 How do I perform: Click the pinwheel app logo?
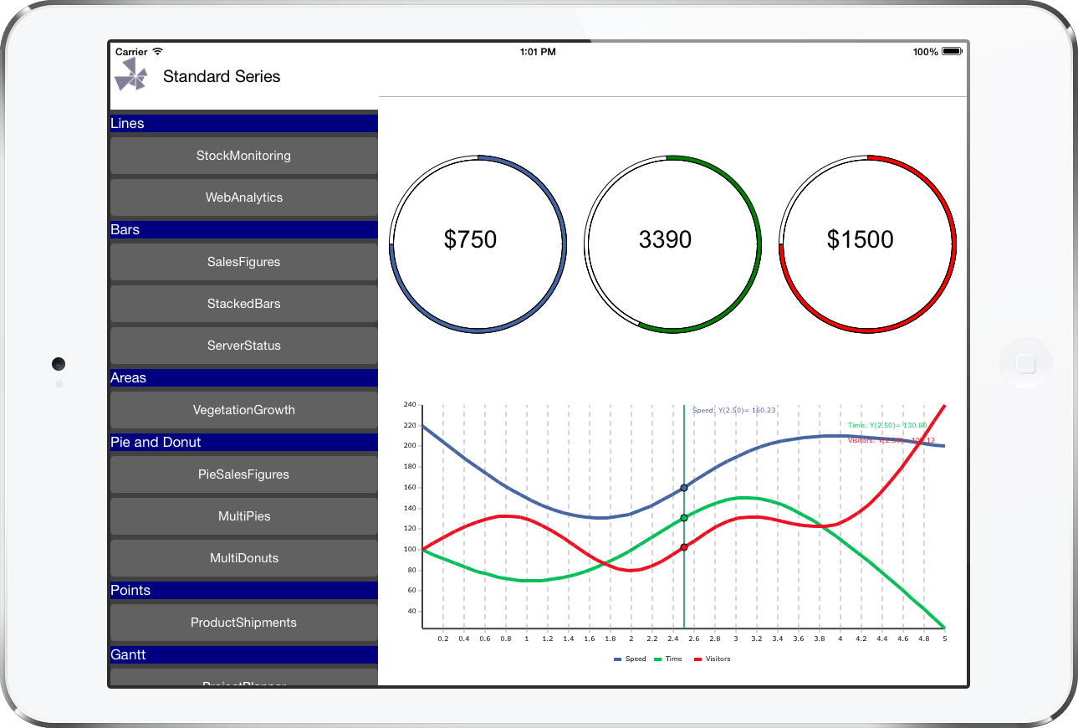(131, 74)
